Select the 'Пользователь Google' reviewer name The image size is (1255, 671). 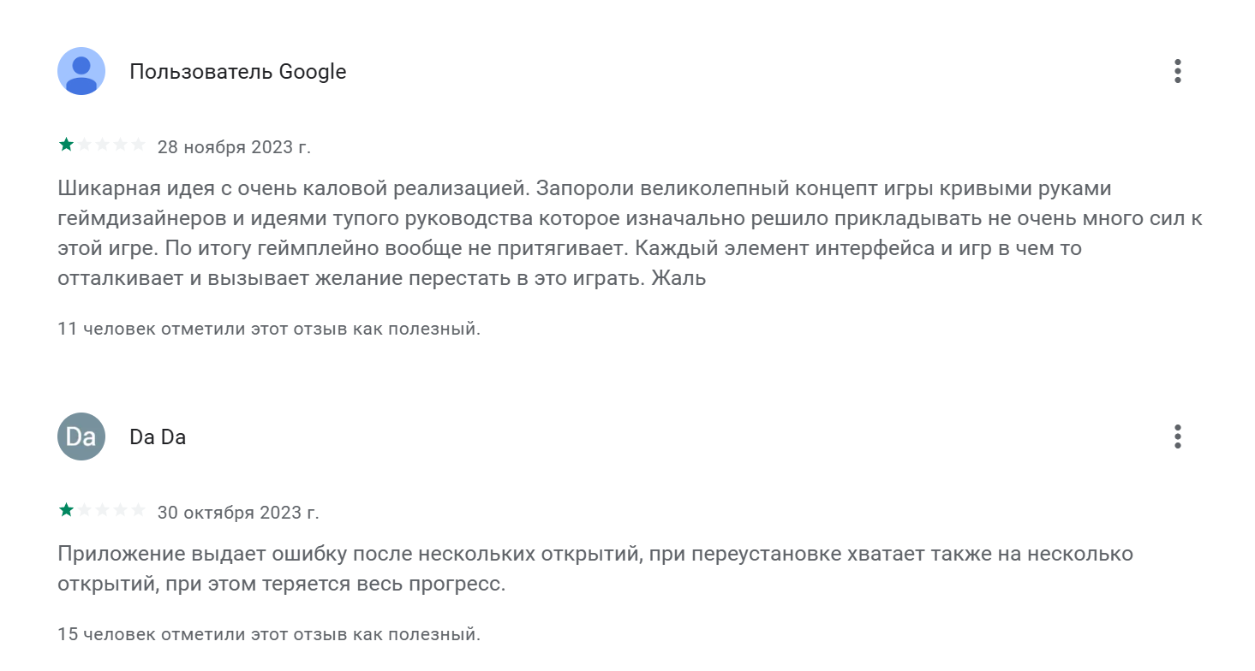238,72
